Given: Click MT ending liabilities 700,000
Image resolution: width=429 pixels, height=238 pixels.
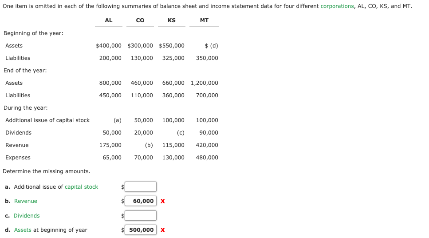Looking at the screenshot, I should coord(207,95).
